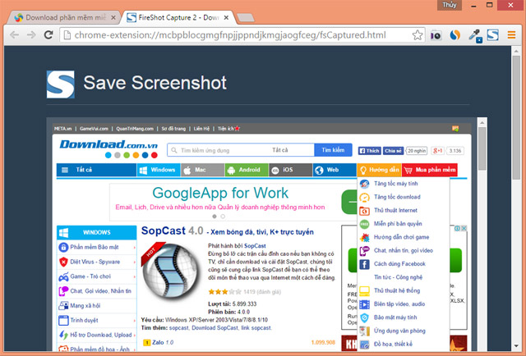
Task: Select the eyedropper color picker extension
Action: (475, 35)
